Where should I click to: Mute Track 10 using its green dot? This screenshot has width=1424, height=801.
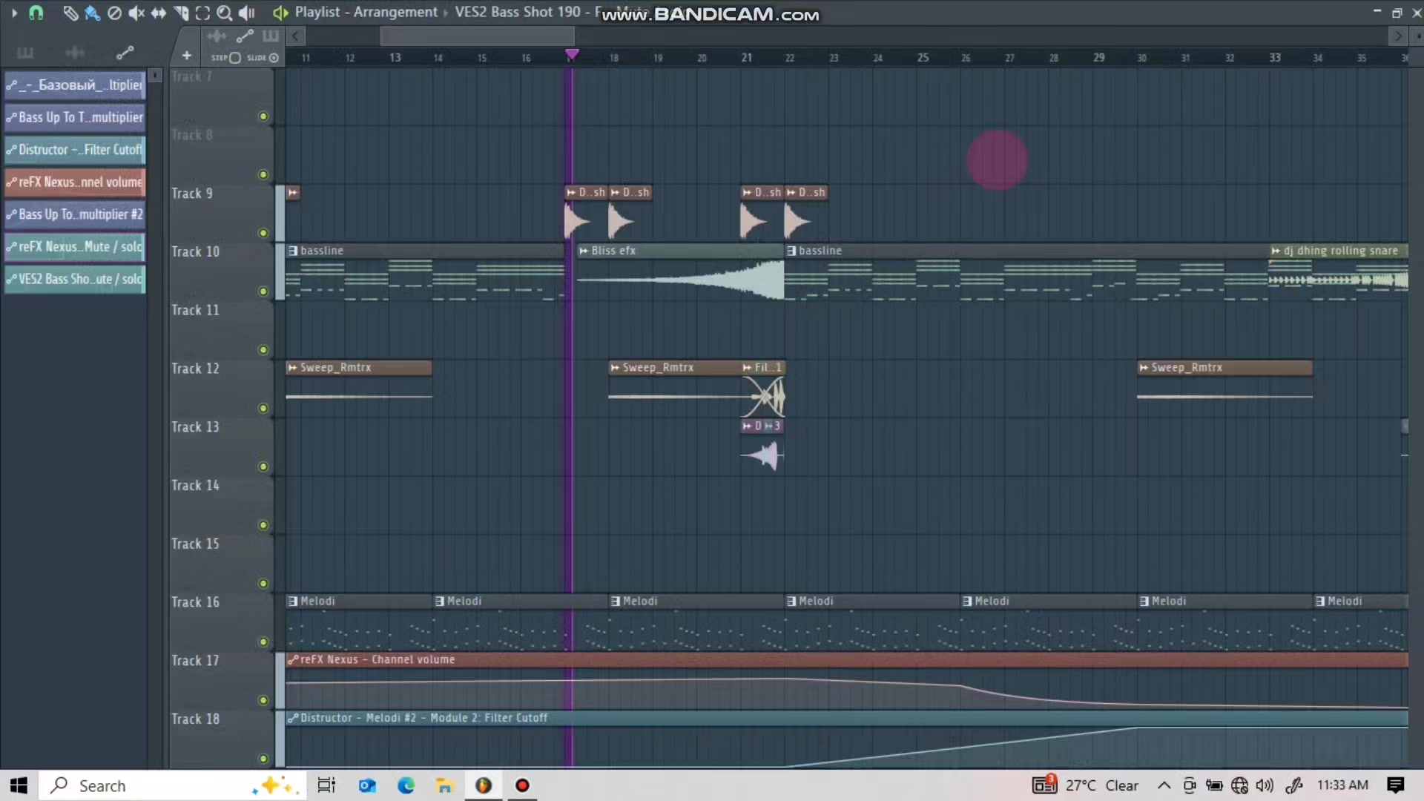(263, 291)
